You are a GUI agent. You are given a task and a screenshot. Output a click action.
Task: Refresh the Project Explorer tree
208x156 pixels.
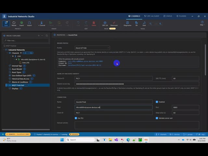(x=47, y=35)
